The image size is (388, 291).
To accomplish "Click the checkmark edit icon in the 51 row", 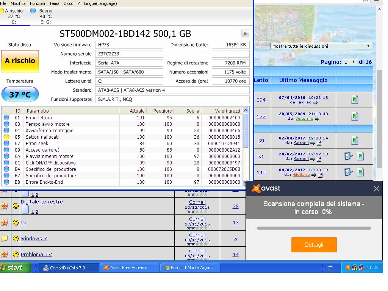I will click(348, 156).
